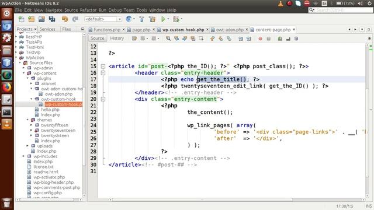Viewport: 374px width, 210px height.
Task: Click Previous Bookmark icon
Action: pos(213,38)
